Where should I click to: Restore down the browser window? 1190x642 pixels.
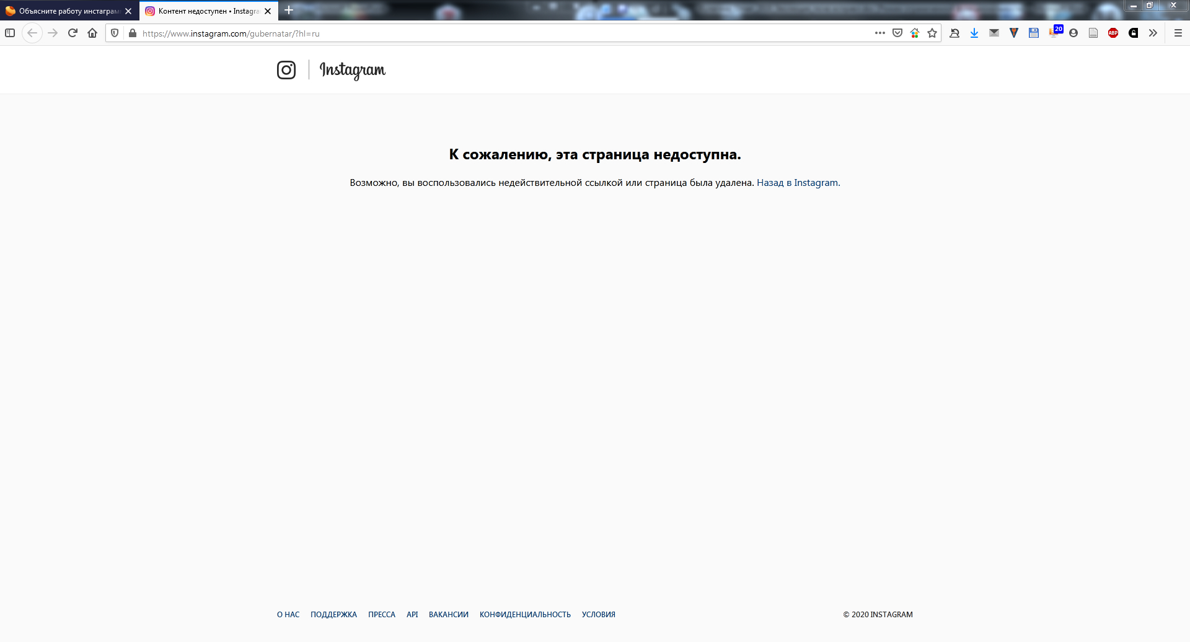[x=1149, y=6]
